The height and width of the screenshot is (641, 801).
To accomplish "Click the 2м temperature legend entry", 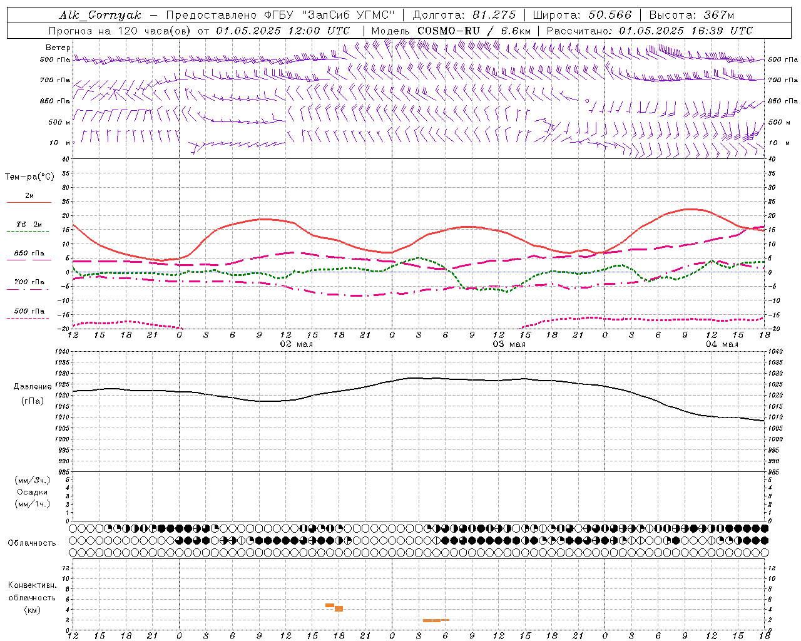I will (29, 195).
